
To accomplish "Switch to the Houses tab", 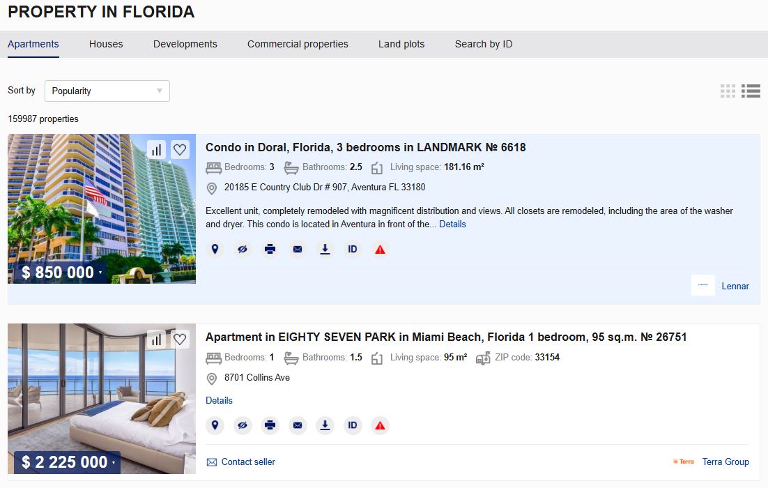I will click(106, 44).
